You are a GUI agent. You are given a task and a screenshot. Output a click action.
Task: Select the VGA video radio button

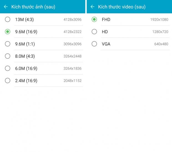pyautogui.click(x=94, y=44)
